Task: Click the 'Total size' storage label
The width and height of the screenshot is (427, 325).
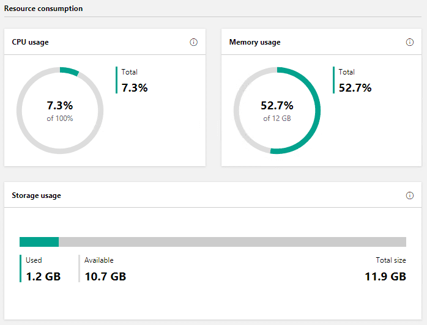Action: click(391, 260)
